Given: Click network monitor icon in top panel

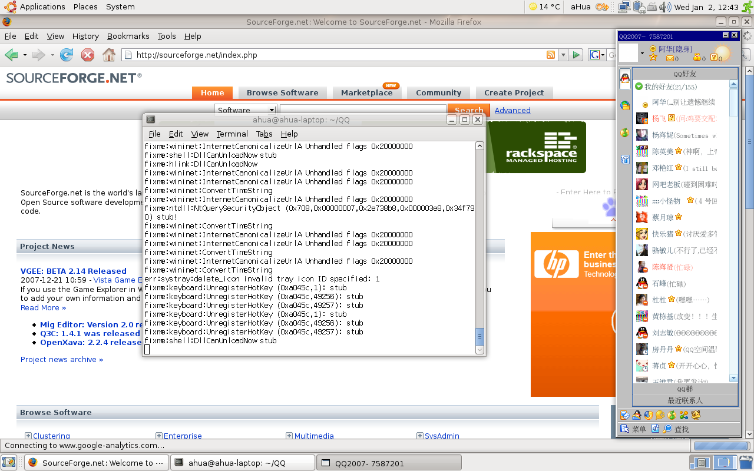Looking at the screenshot, I should [624, 7].
